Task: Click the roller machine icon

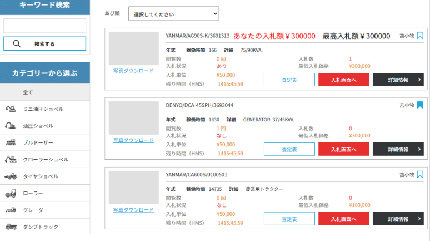Action: click(11, 193)
